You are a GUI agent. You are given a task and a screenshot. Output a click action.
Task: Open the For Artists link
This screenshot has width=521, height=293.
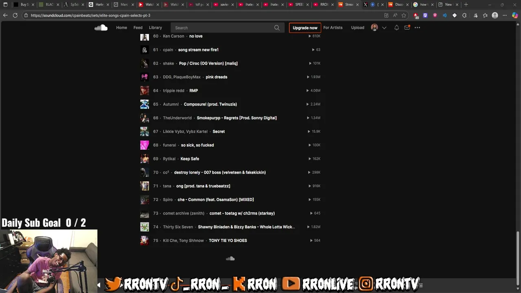tap(333, 28)
